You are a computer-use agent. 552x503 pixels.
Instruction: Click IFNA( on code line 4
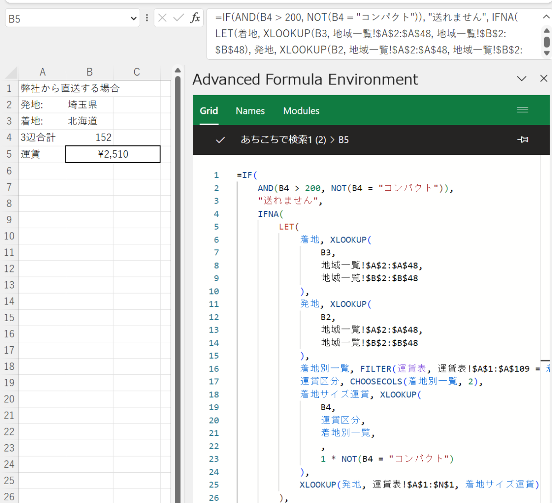tap(270, 214)
